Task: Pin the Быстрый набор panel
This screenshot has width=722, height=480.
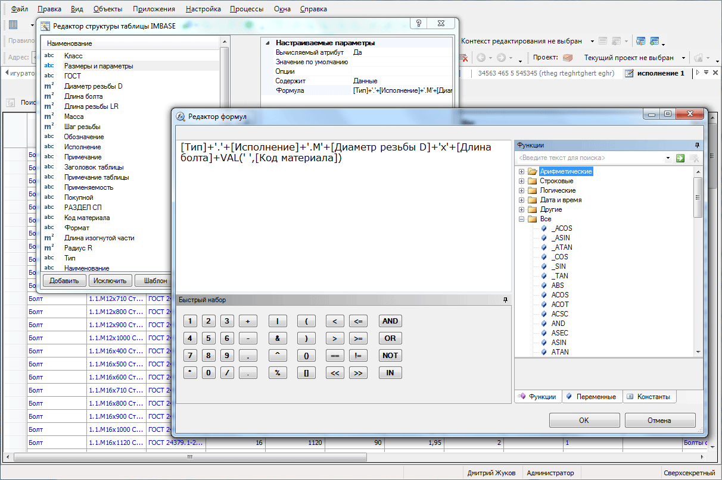Action: (x=505, y=300)
